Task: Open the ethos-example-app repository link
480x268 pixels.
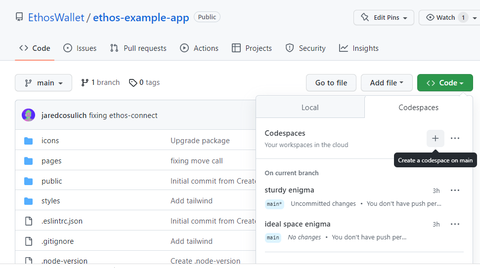Action: point(141,17)
